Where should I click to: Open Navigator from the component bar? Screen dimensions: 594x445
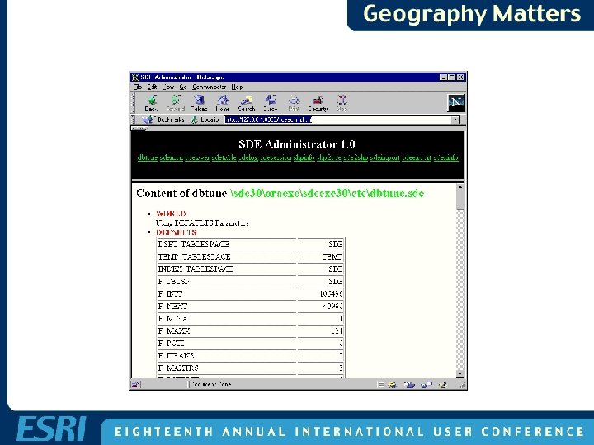point(392,385)
